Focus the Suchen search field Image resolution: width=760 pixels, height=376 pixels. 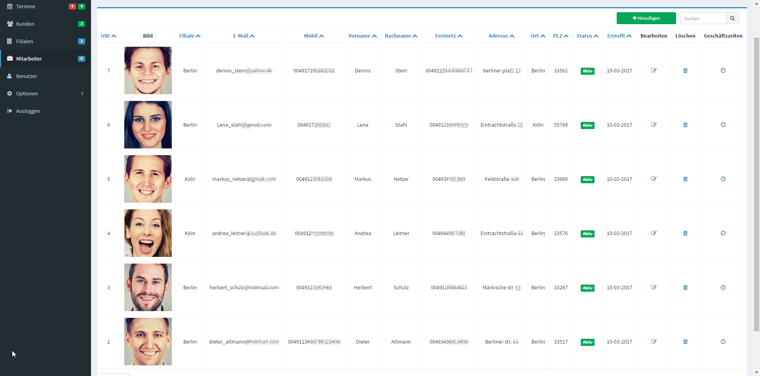(x=703, y=18)
